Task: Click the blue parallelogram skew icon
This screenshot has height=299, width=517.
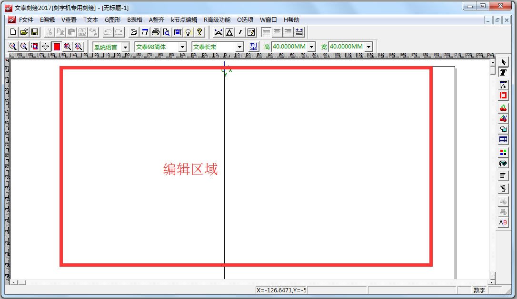Action: [x=144, y=32]
